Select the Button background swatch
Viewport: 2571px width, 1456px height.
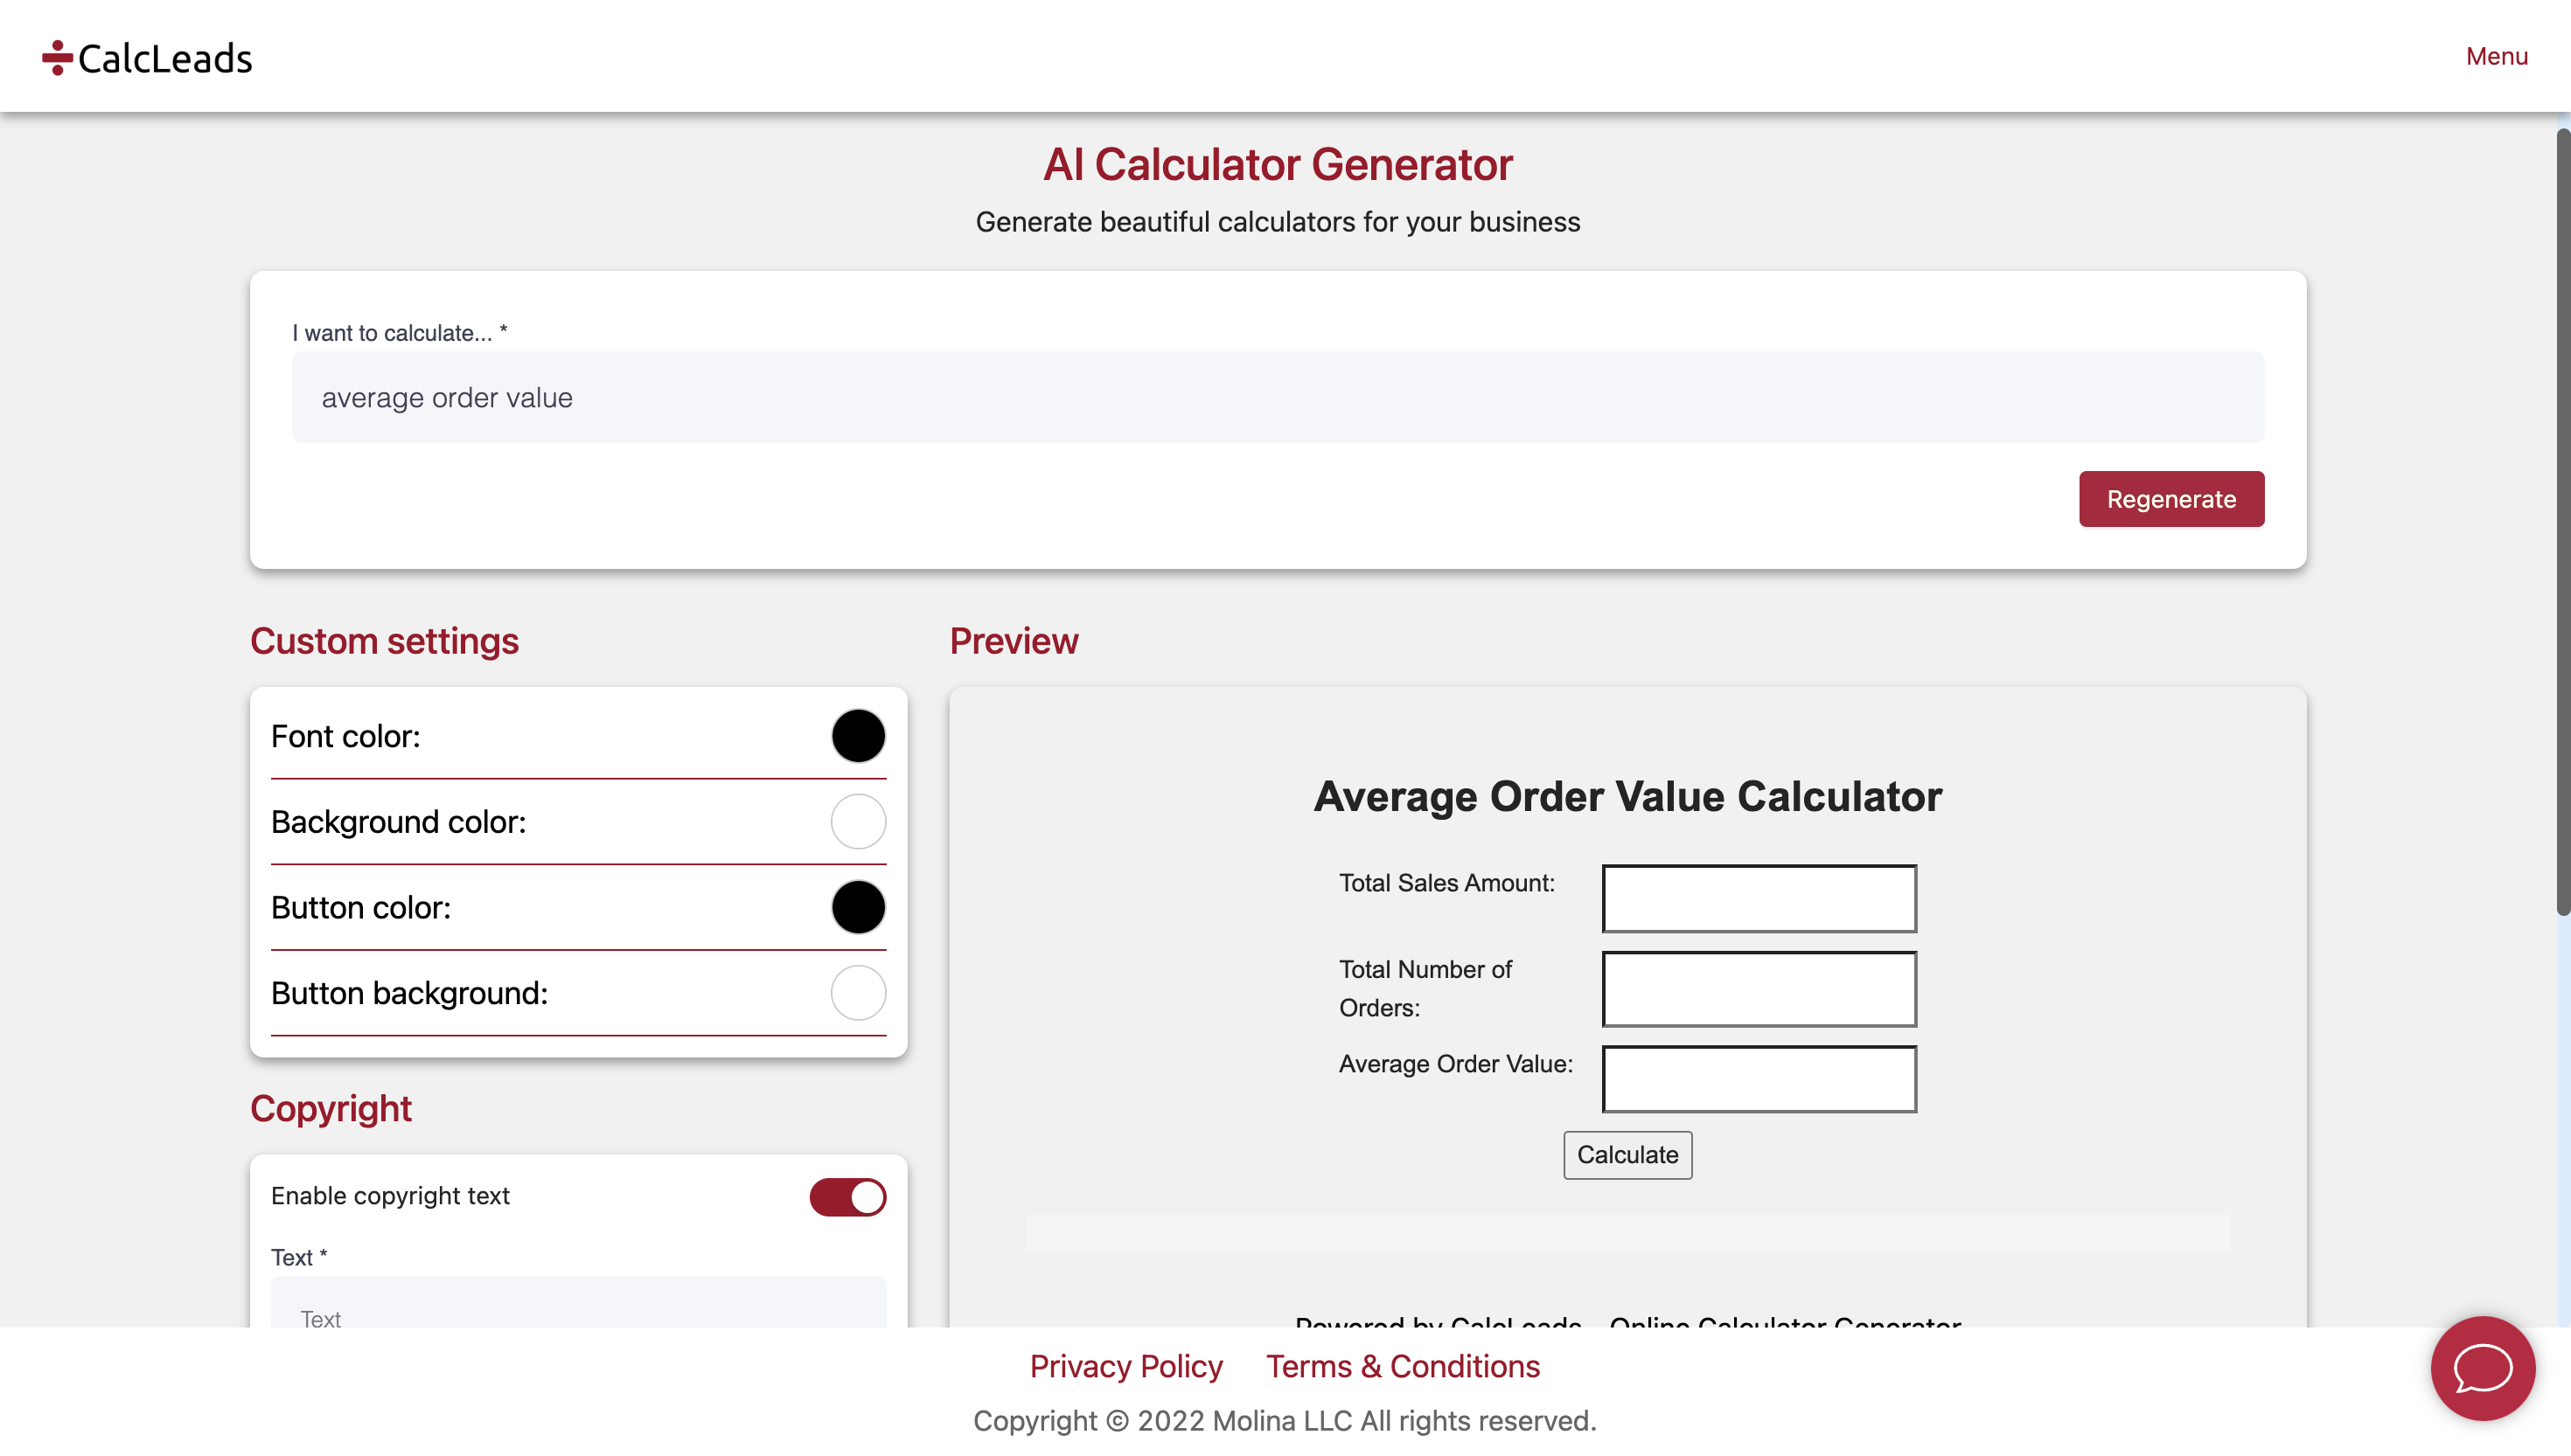click(857, 992)
